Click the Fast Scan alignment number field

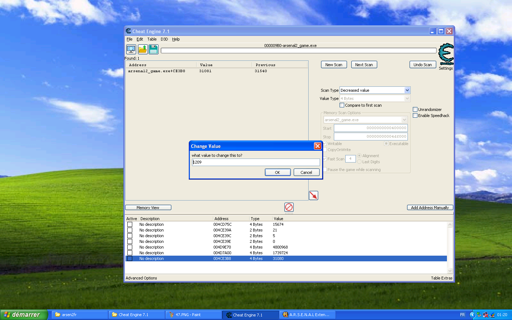pyautogui.click(x=350, y=159)
